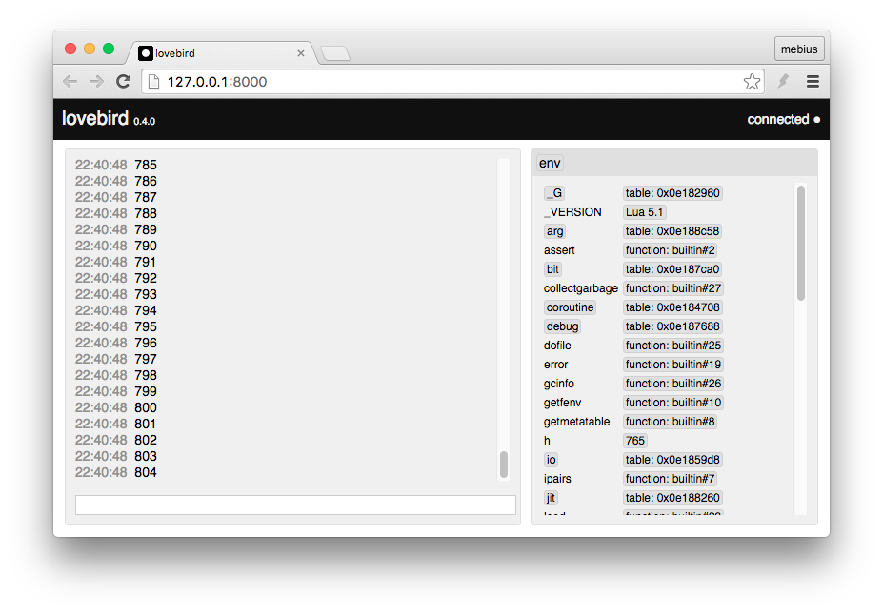Viewport: 883px width, 613px height.
Task: Close the lovebird tab
Action: tap(301, 53)
